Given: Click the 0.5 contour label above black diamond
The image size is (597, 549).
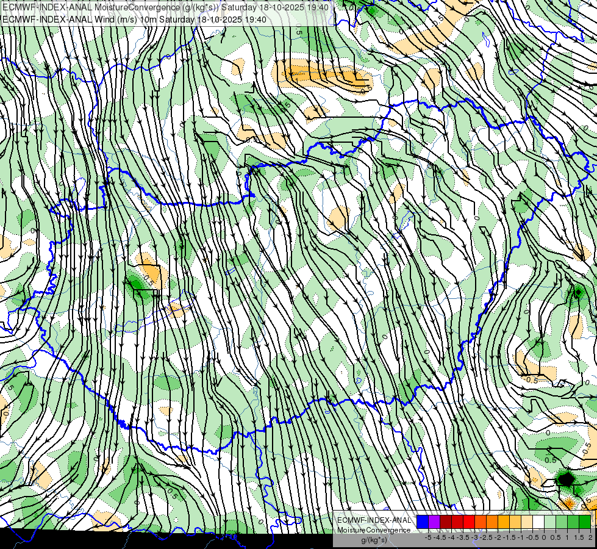Looking at the screenshot, I should pyautogui.click(x=549, y=459).
